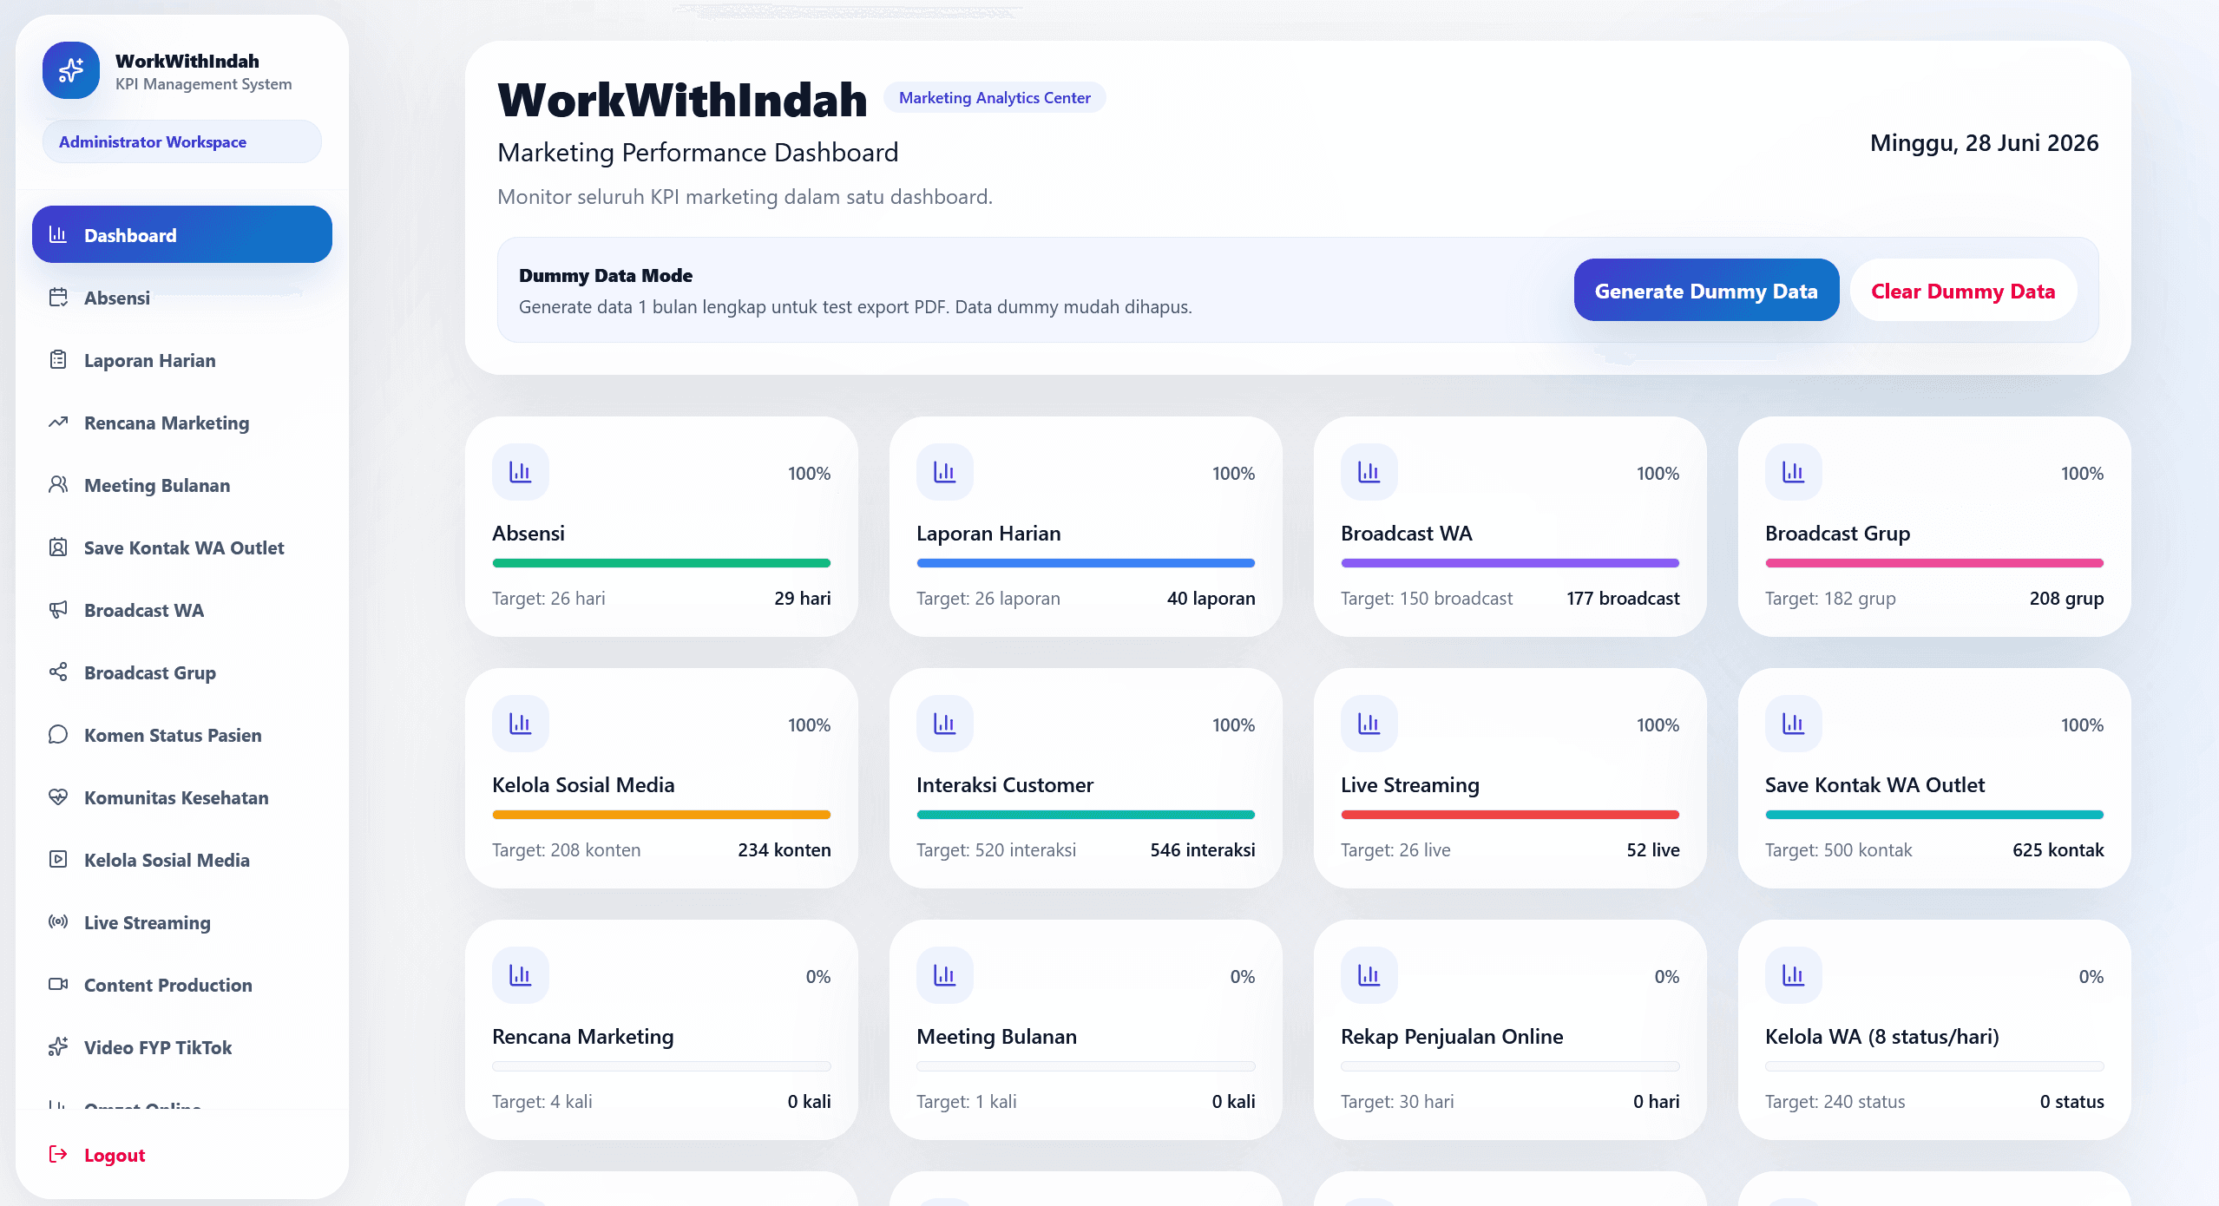The image size is (2219, 1206).
Task: Click the '625 kontak' value
Action: [x=2058, y=849]
